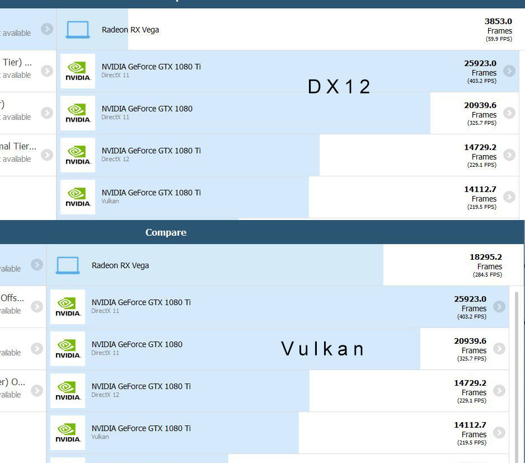Click '(219.5 FPS)' in the upper list

pyautogui.click(x=482, y=207)
